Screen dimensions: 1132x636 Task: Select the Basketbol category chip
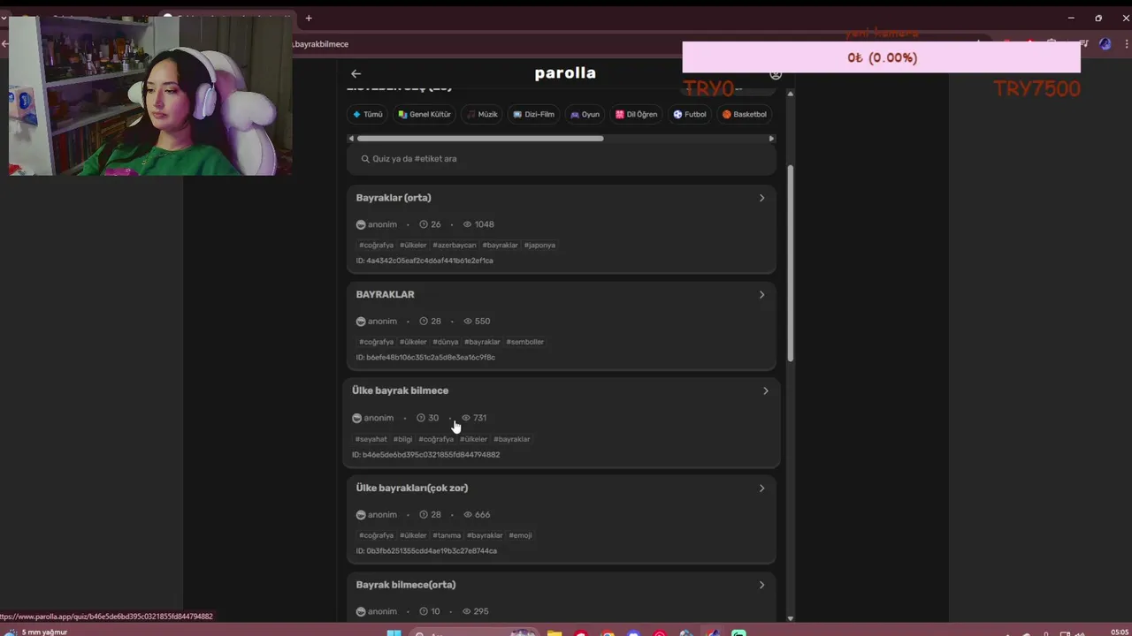pyautogui.click(x=745, y=114)
